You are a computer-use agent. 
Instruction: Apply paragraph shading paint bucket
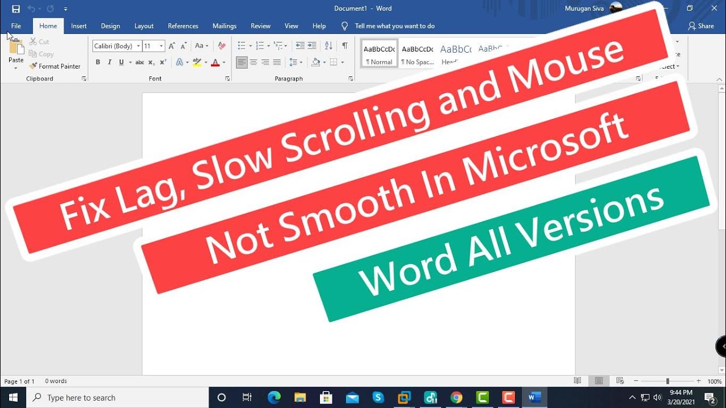point(316,62)
